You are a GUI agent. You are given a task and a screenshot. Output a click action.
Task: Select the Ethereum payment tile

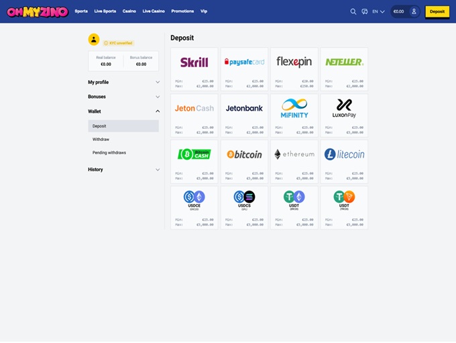[x=294, y=160]
